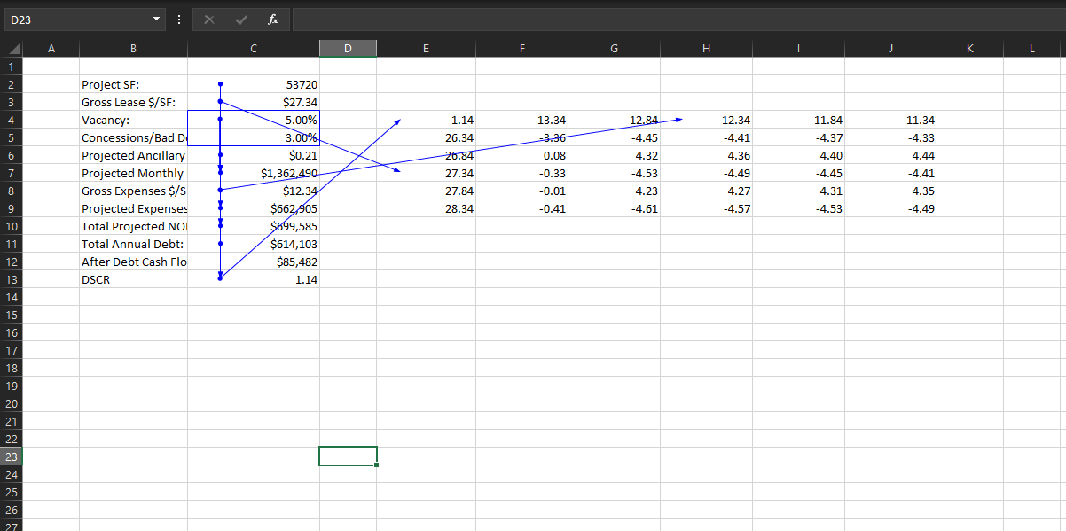
Task: Click the 0.08 cell
Action: 521,155
